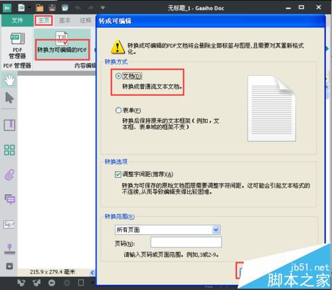Switch to the 基本 ribbon tab
The height and width of the screenshot is (290, 332).
64,21
